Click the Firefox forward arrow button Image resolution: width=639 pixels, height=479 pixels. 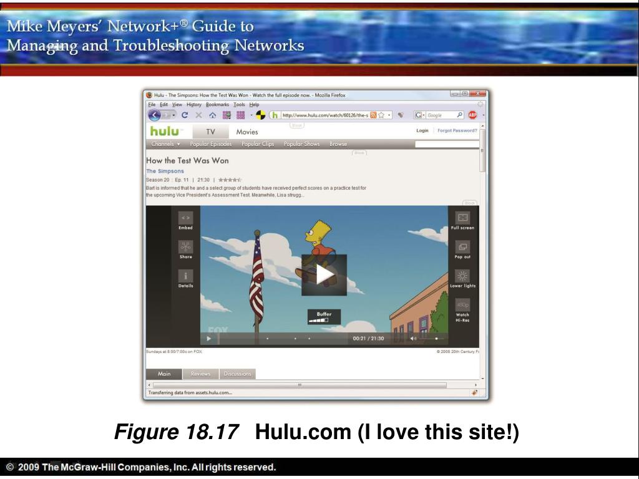166,115
